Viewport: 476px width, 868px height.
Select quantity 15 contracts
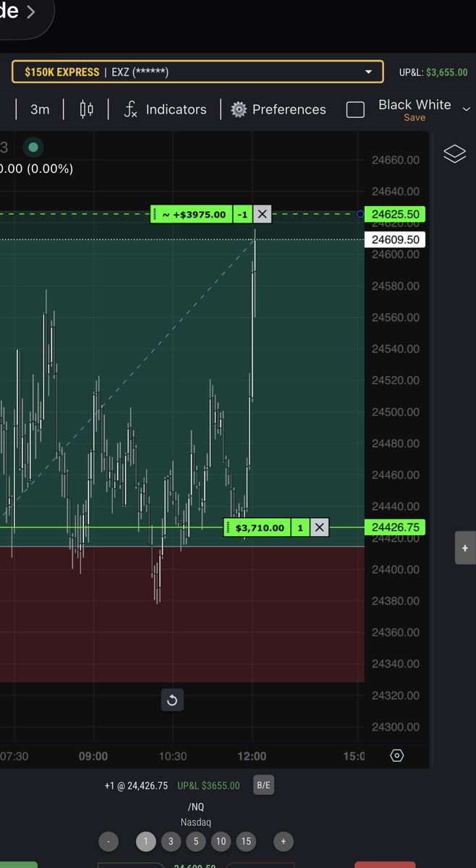[x=246, y=841]
